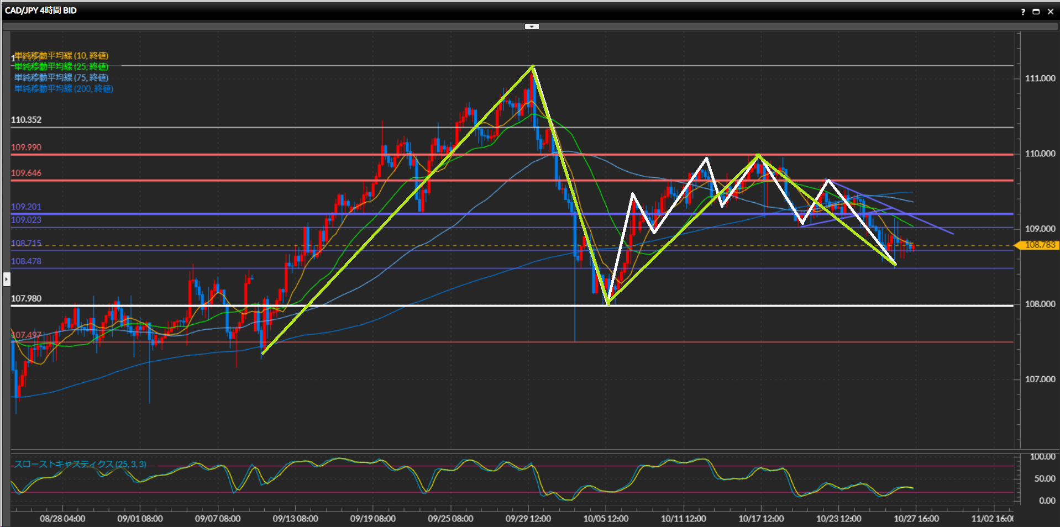The width and height of the screenshot is (1060, 527).
Task: Click the 110.352 horizontal line label
Action: pyautogui.click(x=26, y=120)
